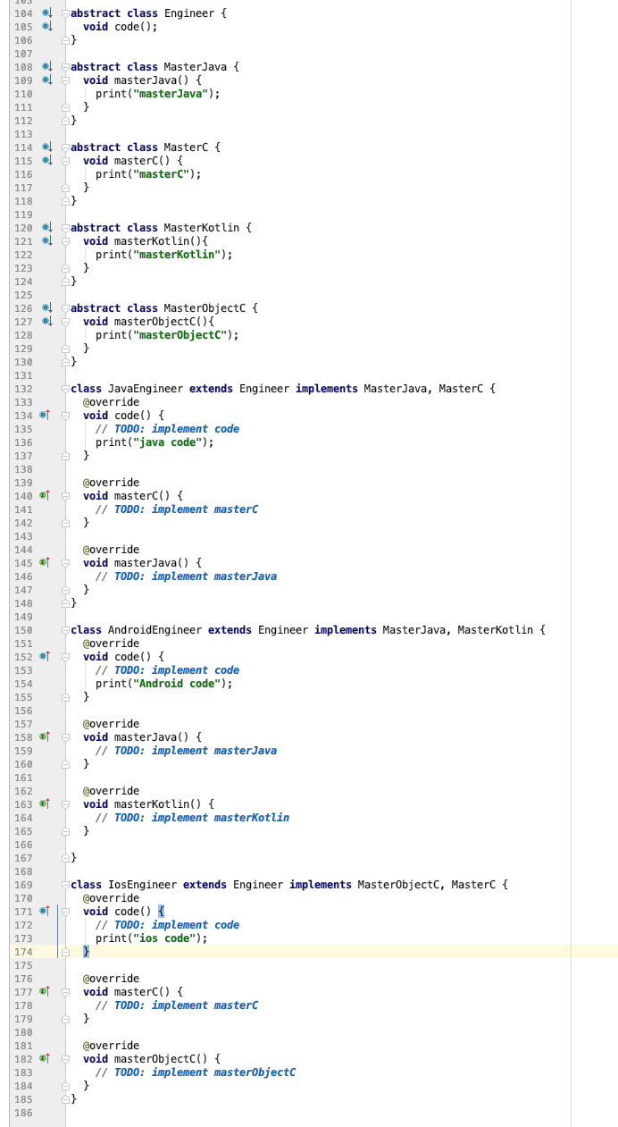Viewport: 618px width, 1127px height.
Task: Click the "ios code" string literal
Action: [165, 938]
